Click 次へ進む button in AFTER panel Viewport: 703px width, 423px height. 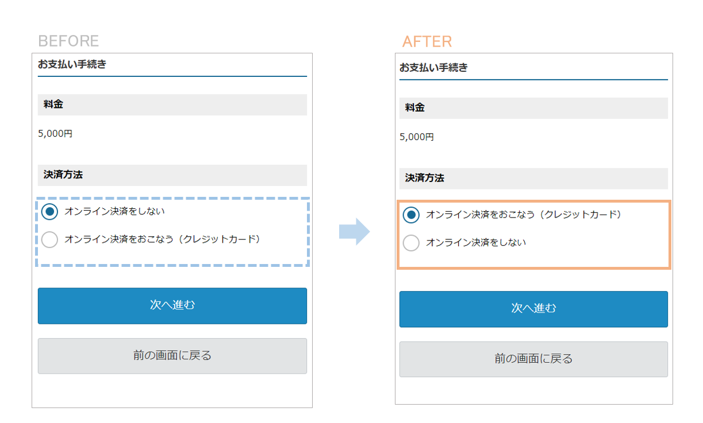pyautogui.click(x=533, y=309)
